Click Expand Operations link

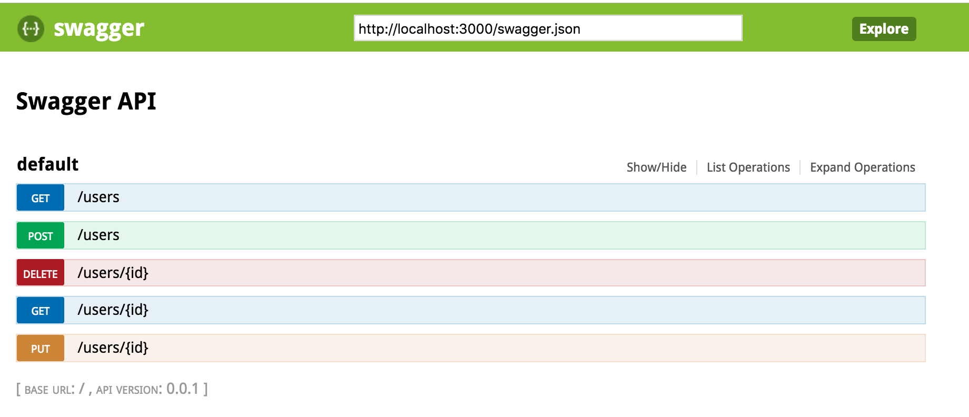(x=862, y=167)
